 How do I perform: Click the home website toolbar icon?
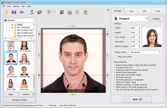pyautogui.click(x=78, y=12)
